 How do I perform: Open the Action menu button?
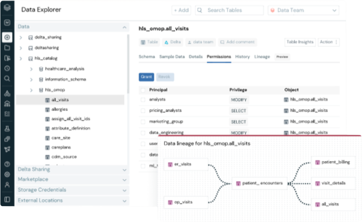[x=329, y=42]
